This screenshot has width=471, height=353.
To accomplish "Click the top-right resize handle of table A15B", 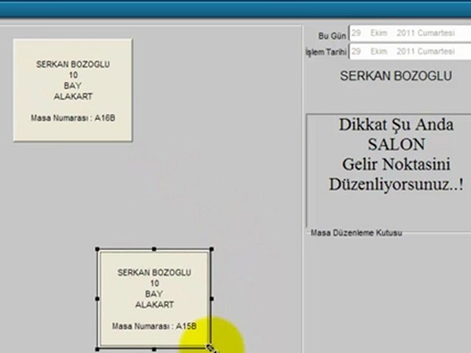I will point(211,249).
